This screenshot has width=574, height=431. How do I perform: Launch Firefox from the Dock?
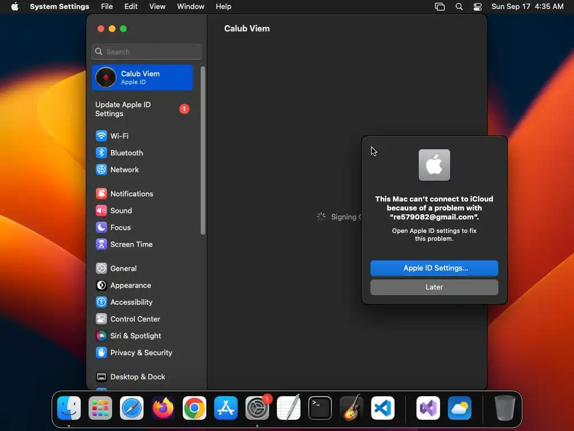163,408
